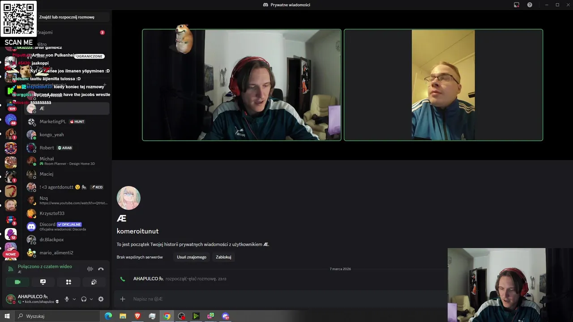Viewport: 573px width, 322px height.
Task: Open the Æ profile avatar in chat
Action: pos(128,198)
